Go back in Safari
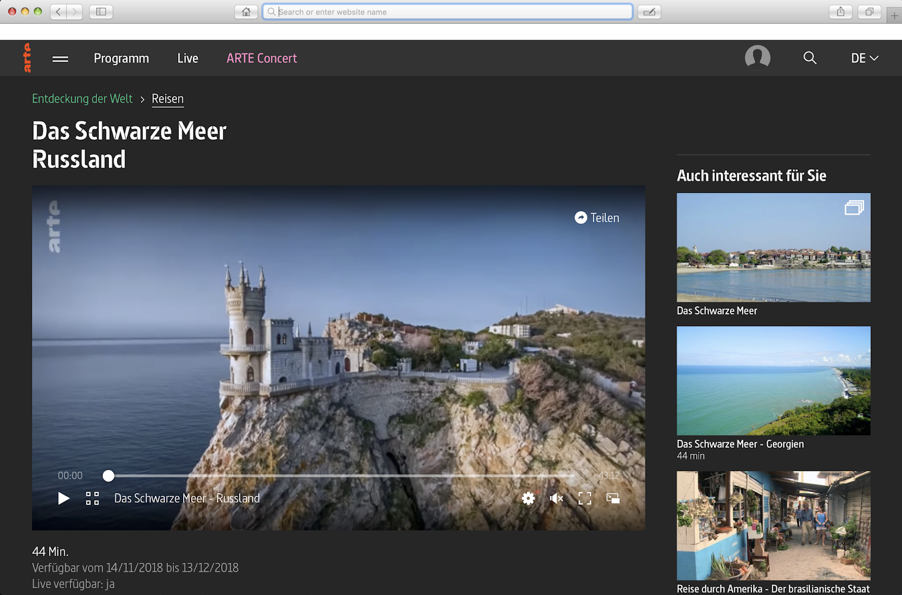The height and width of the screenshot is (595, 902). point(59,12)
